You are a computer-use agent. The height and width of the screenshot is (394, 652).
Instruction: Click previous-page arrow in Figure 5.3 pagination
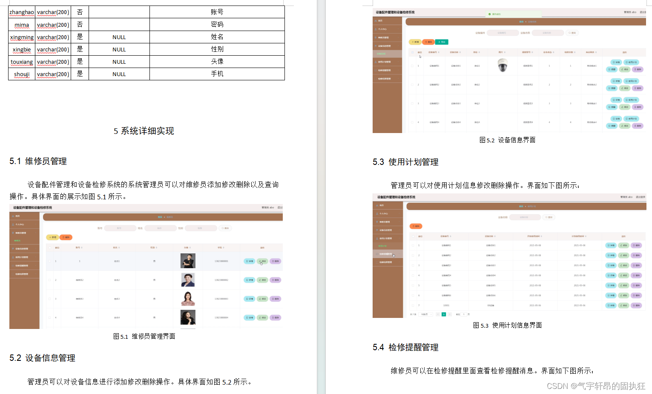coord(438,314)
